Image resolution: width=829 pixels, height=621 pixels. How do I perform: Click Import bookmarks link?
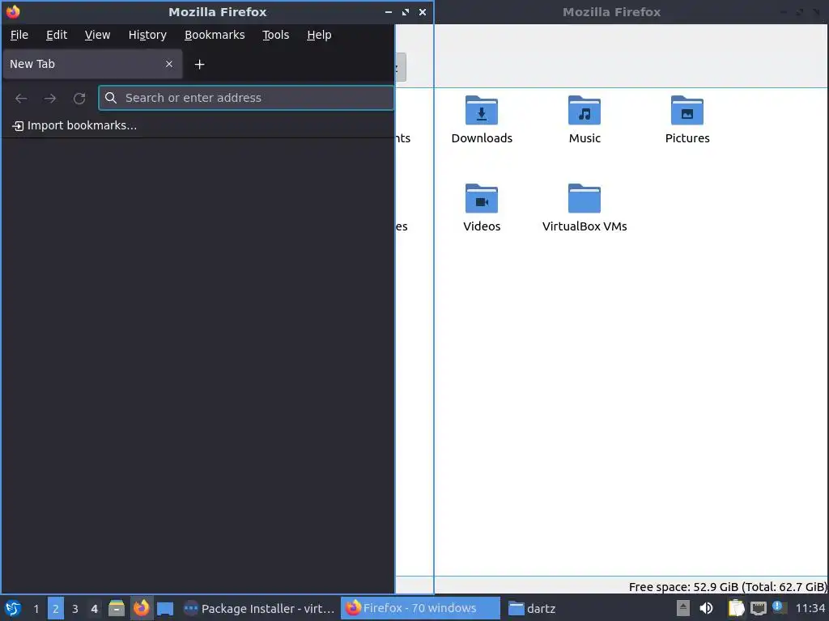pos(74,125)
